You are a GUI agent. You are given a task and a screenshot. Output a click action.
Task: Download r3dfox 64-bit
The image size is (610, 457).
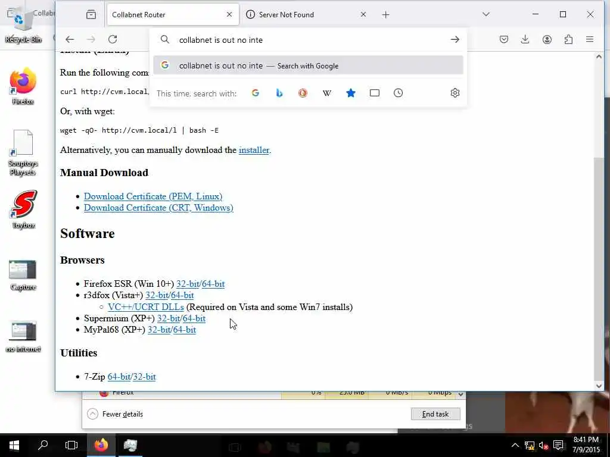[182, 295]
